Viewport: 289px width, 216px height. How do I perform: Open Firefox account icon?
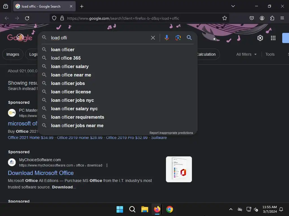[x=262, y=18]
